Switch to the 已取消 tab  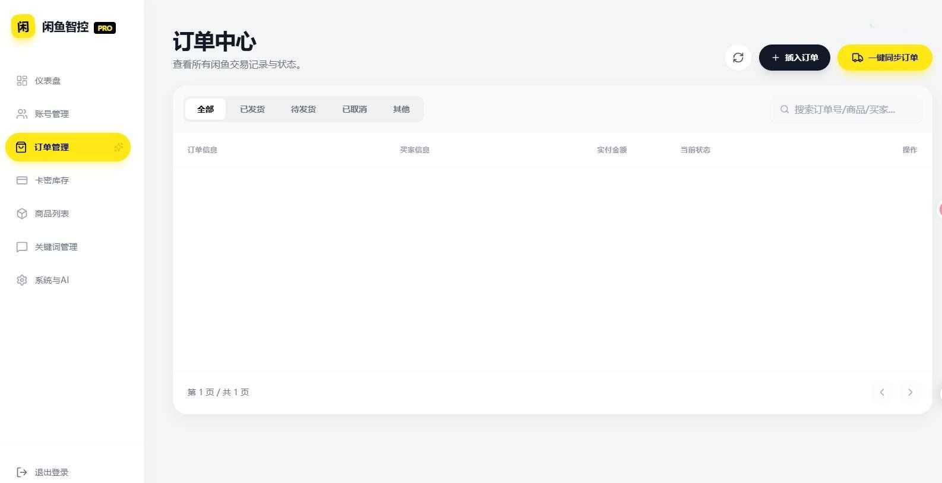pyautogui.click(x=355, y=109)
